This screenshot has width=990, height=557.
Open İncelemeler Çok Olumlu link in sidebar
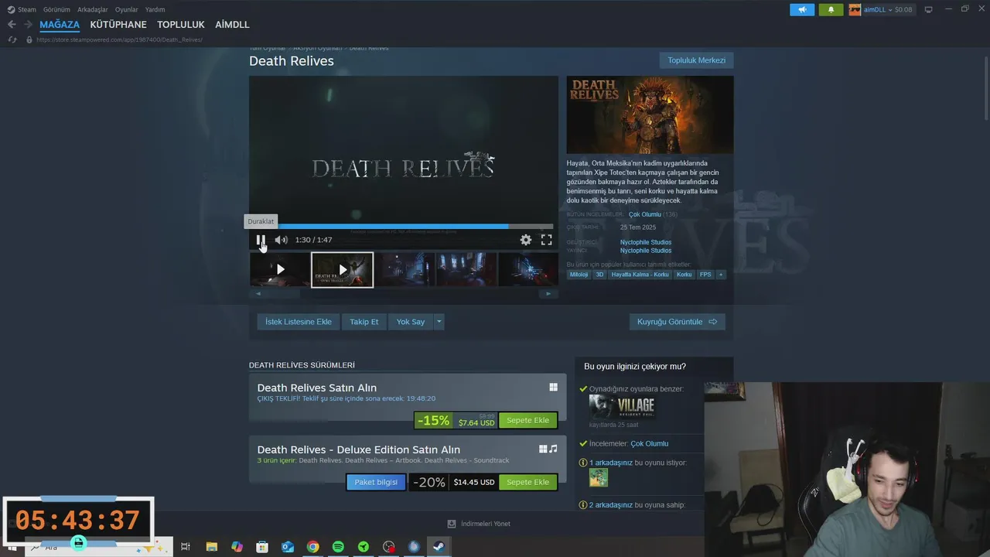pos(649,443)
